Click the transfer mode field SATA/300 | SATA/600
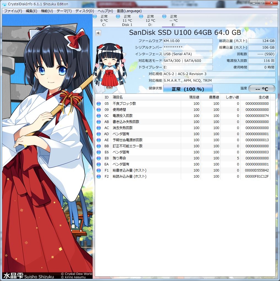The width and height of the screenshot is (280, 281). pyautogui.click(x=188, y=61)
